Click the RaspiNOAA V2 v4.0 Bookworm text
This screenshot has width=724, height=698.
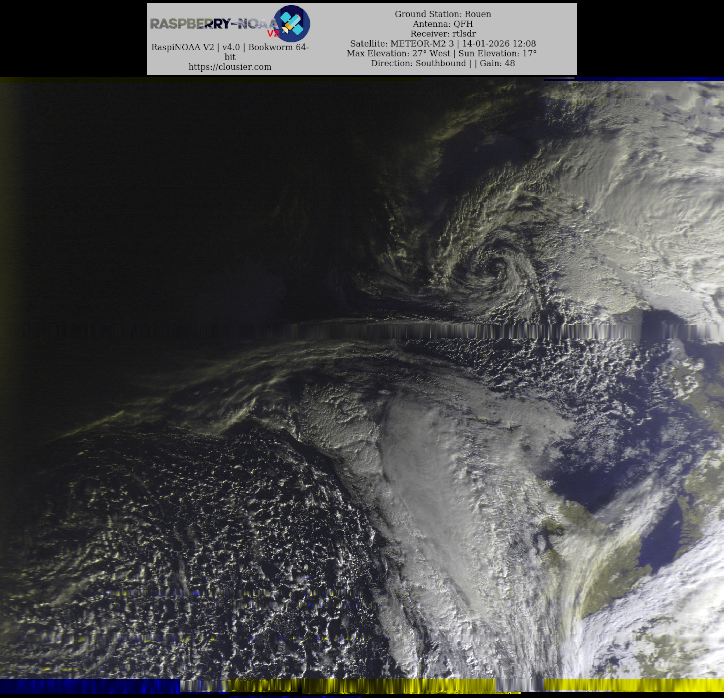tap(230, 47)
